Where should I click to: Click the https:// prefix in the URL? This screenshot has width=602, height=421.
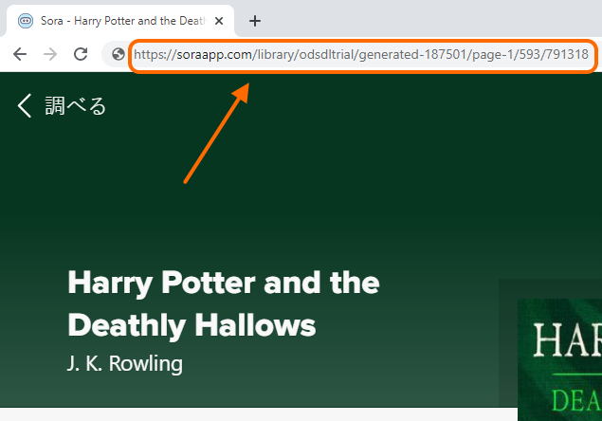[153, 54]
